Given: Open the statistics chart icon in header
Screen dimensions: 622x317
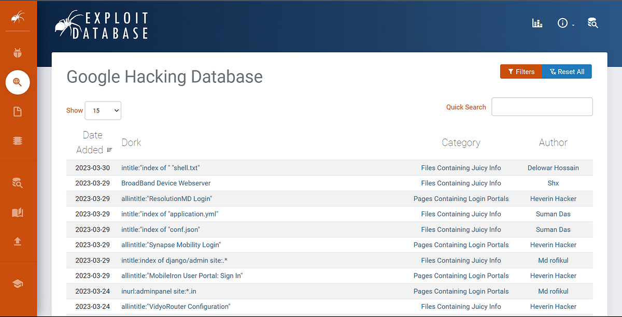Looking at the screenshot, I should click(537, 23).
